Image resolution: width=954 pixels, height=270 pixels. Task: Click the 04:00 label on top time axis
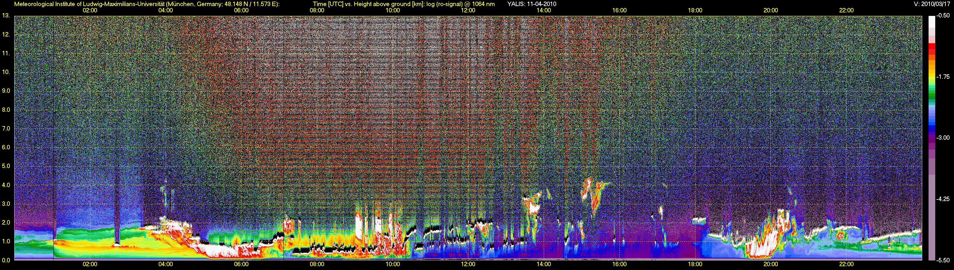[x=166, y=10]
